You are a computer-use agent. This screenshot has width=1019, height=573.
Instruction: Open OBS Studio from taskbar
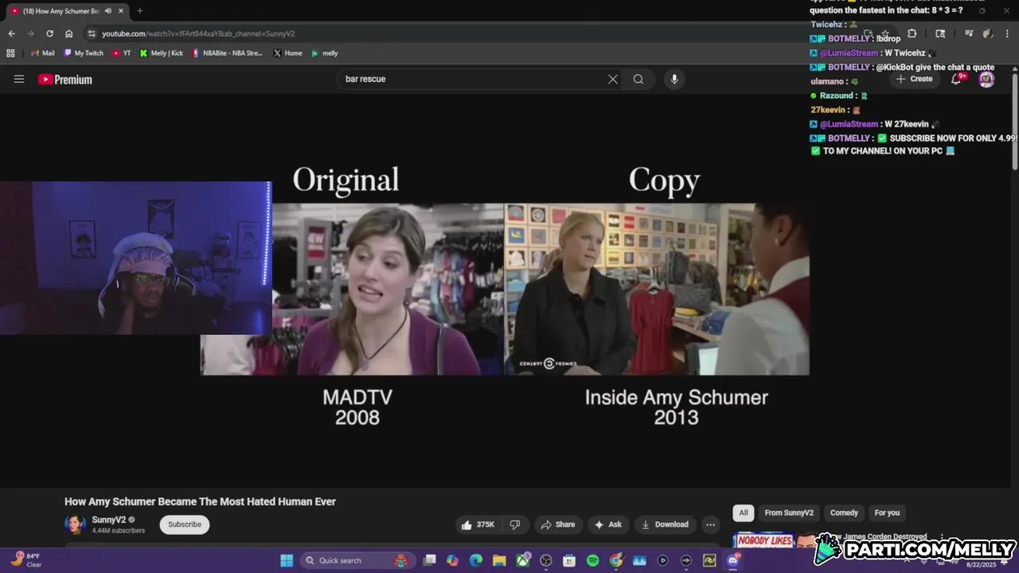[x=545, y=560]
